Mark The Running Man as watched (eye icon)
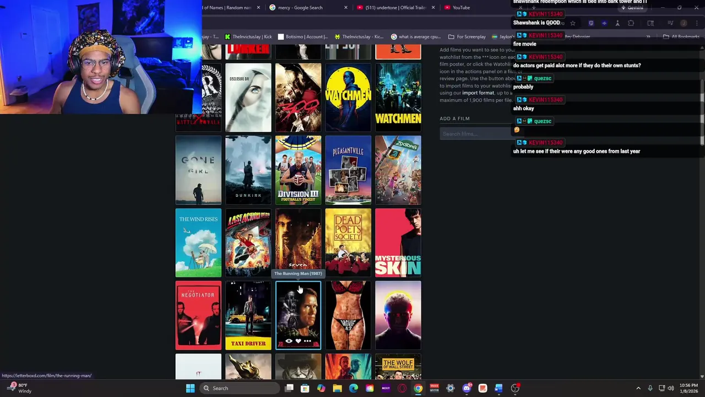 289,341
